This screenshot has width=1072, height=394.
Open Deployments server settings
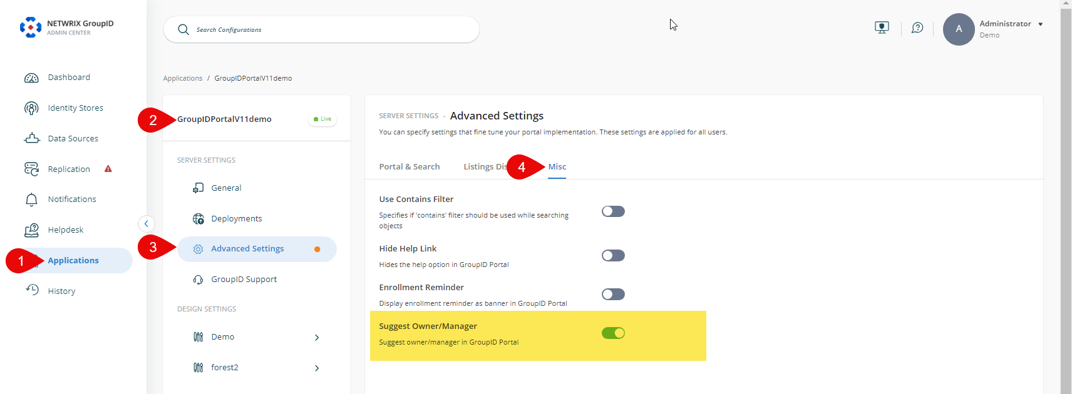(x=237, y=219)
